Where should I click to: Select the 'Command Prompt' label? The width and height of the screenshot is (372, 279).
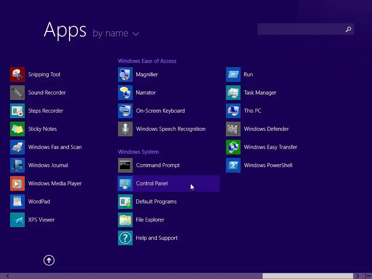(158, 165)
